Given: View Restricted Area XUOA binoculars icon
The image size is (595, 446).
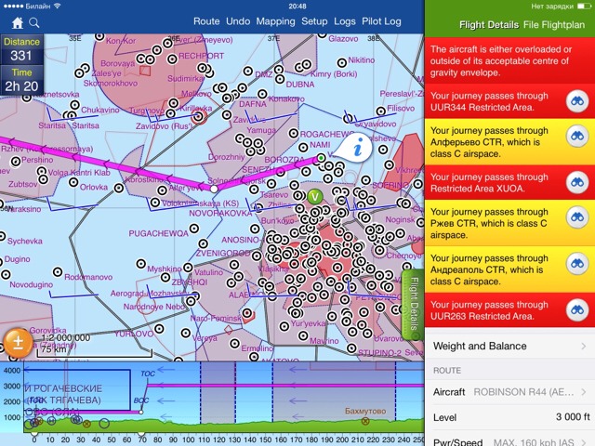Looking at the screenshot, I should (x=576, y=183).
